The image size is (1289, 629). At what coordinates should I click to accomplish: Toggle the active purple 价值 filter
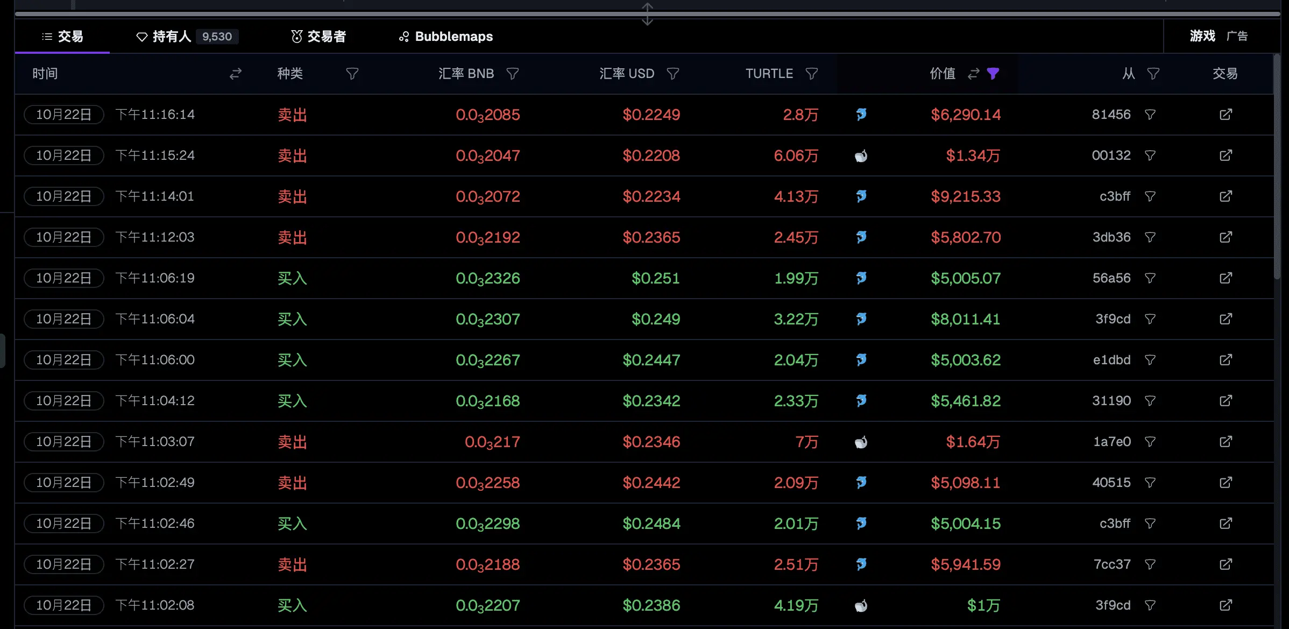pyautogui.click(x=993, y=74)
